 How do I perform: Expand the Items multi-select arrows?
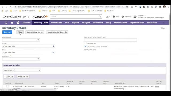coord(53,46)
